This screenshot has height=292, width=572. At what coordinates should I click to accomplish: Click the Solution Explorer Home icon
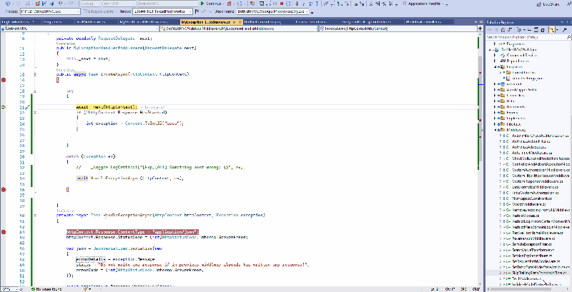(503, 30)
